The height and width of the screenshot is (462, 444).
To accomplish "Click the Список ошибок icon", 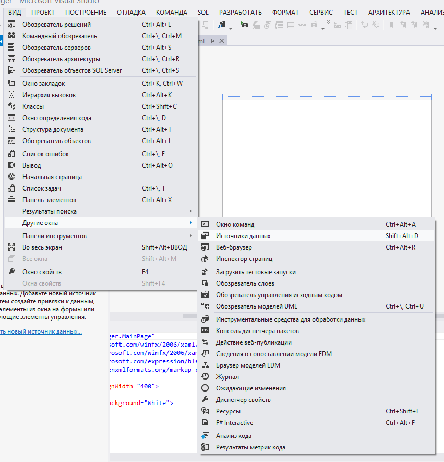I will [x=11, y=154].
